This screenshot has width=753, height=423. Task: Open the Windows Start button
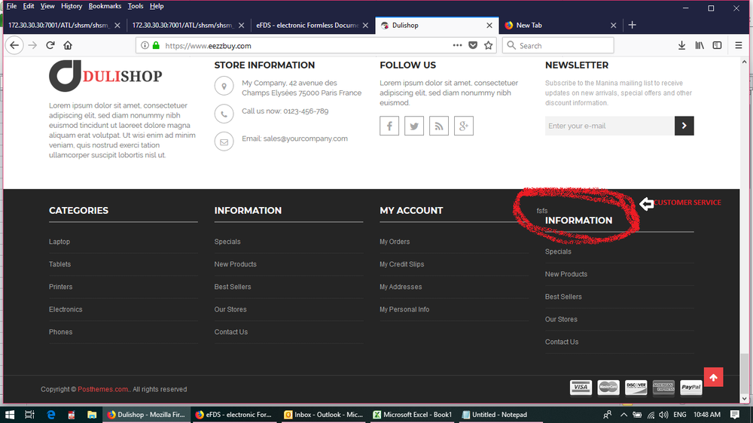click(10, 415)
